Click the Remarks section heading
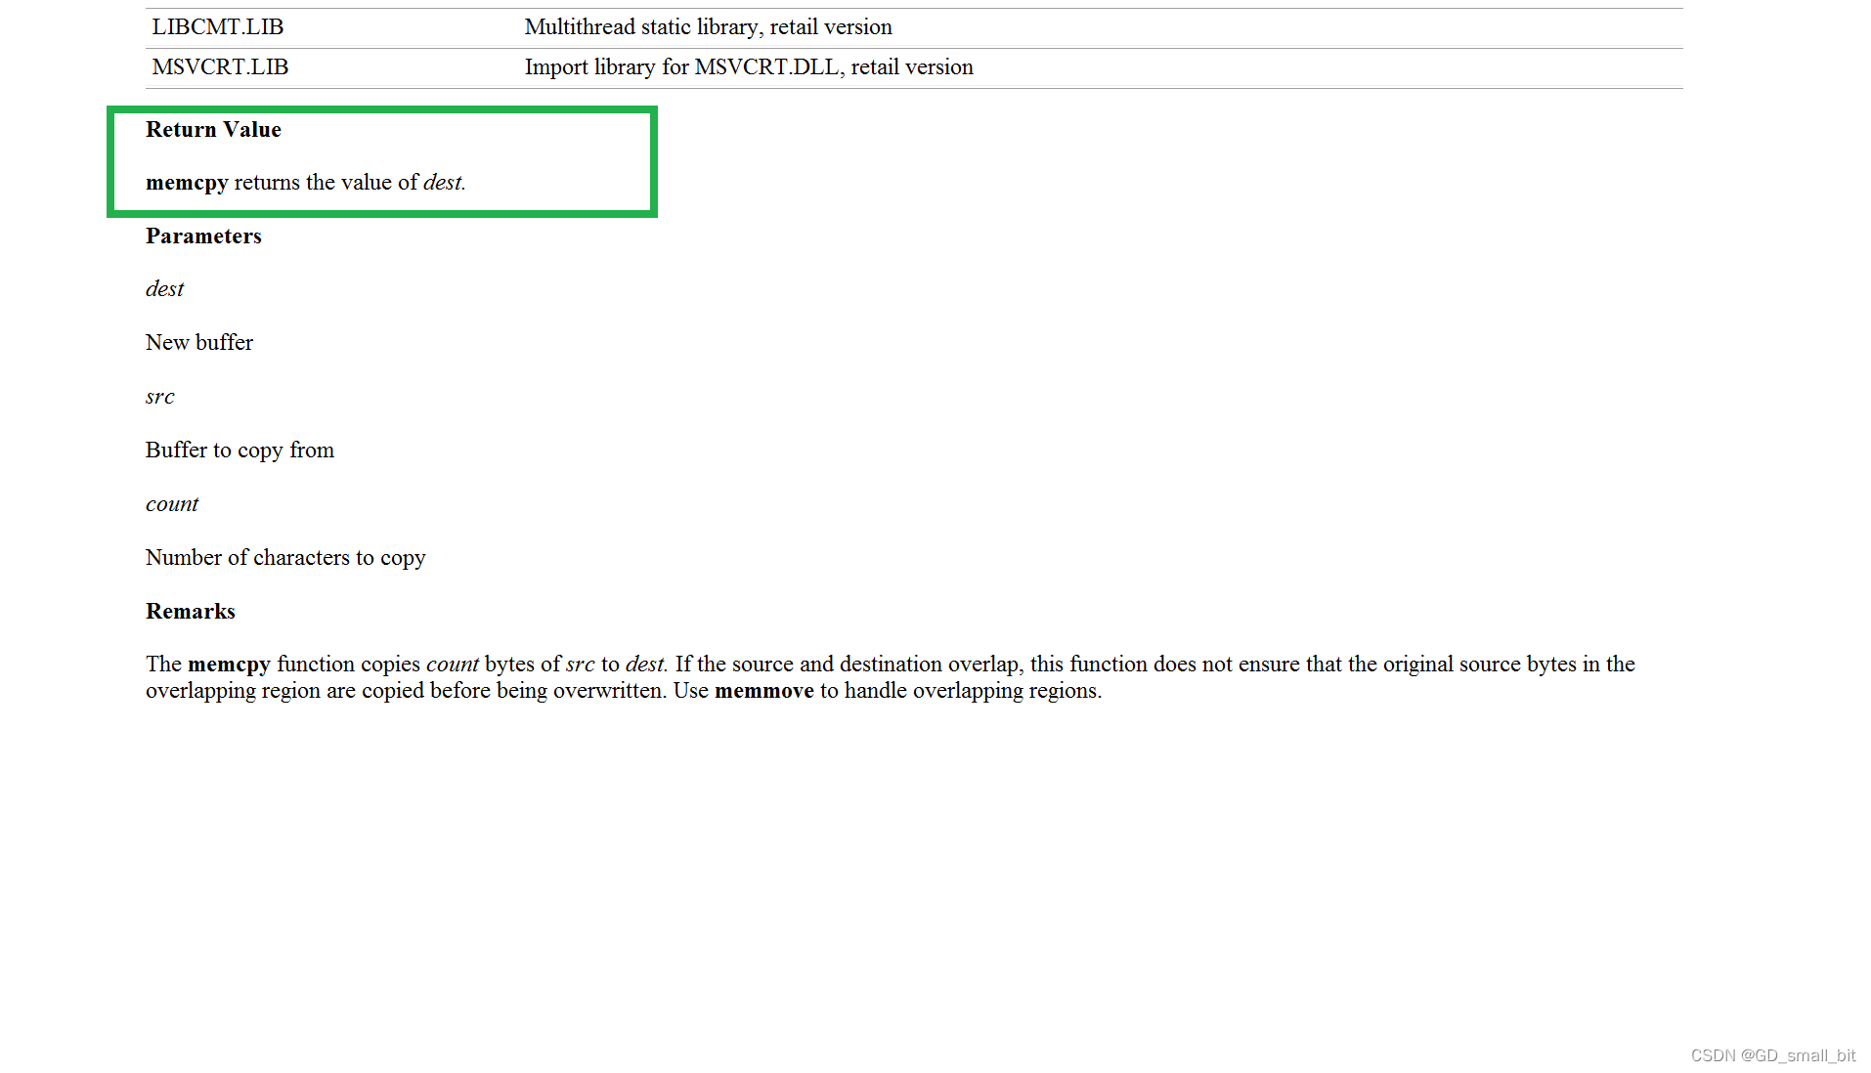Image resolution: width=1871 pixels, height=1073 pixels. pos(190,611)
